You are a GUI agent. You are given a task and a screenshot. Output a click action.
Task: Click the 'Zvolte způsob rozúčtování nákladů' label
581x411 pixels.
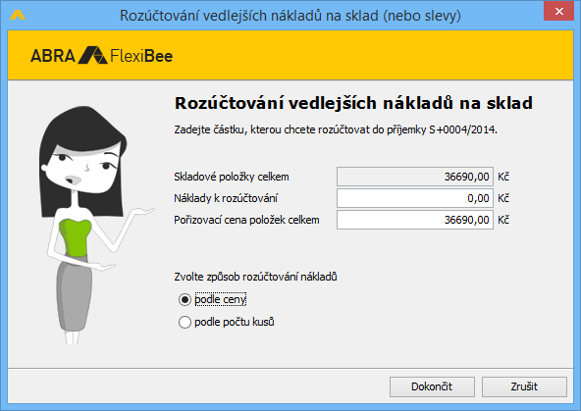pyautogui.click(x=256, y=277)
